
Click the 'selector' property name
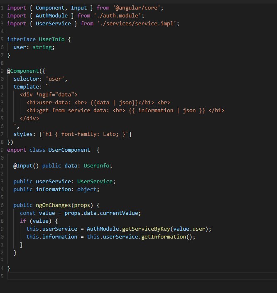coord(26,79)
